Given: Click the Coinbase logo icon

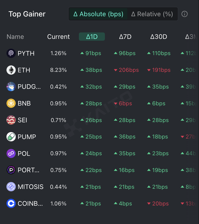Looking at the screenshot, I should (x=11, y=204).
